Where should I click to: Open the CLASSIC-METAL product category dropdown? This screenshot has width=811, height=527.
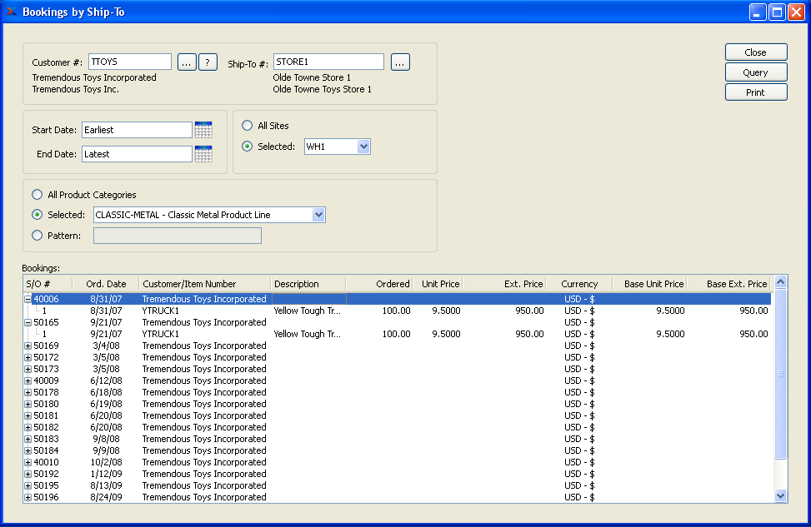pyautogui.click(x=318, y=215)
